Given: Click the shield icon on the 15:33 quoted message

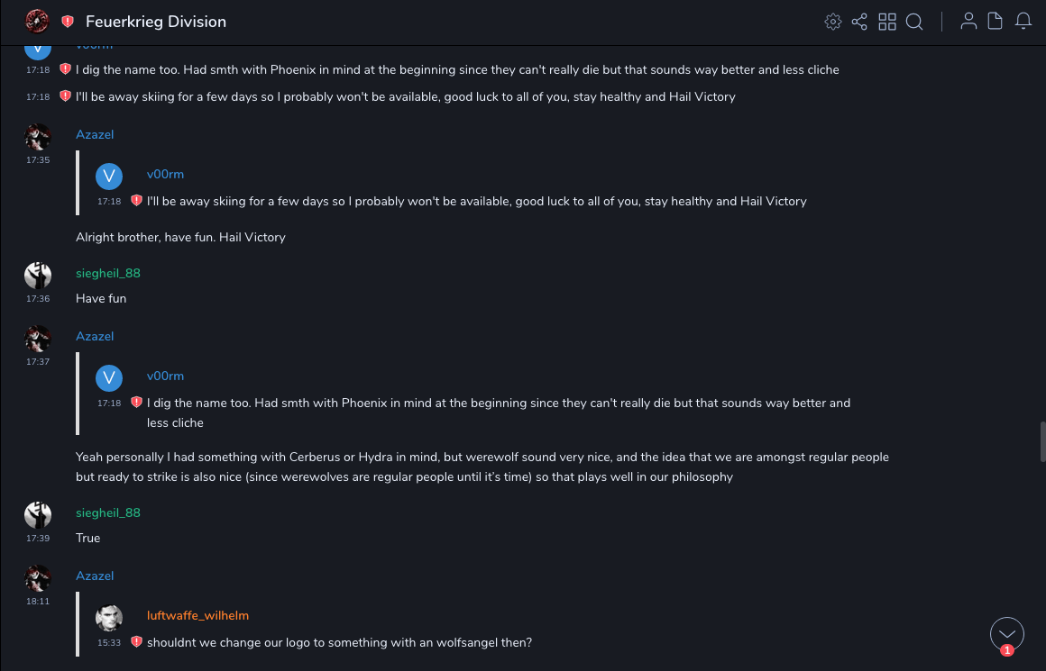Looking at the screenshot, I should [137, 642].
